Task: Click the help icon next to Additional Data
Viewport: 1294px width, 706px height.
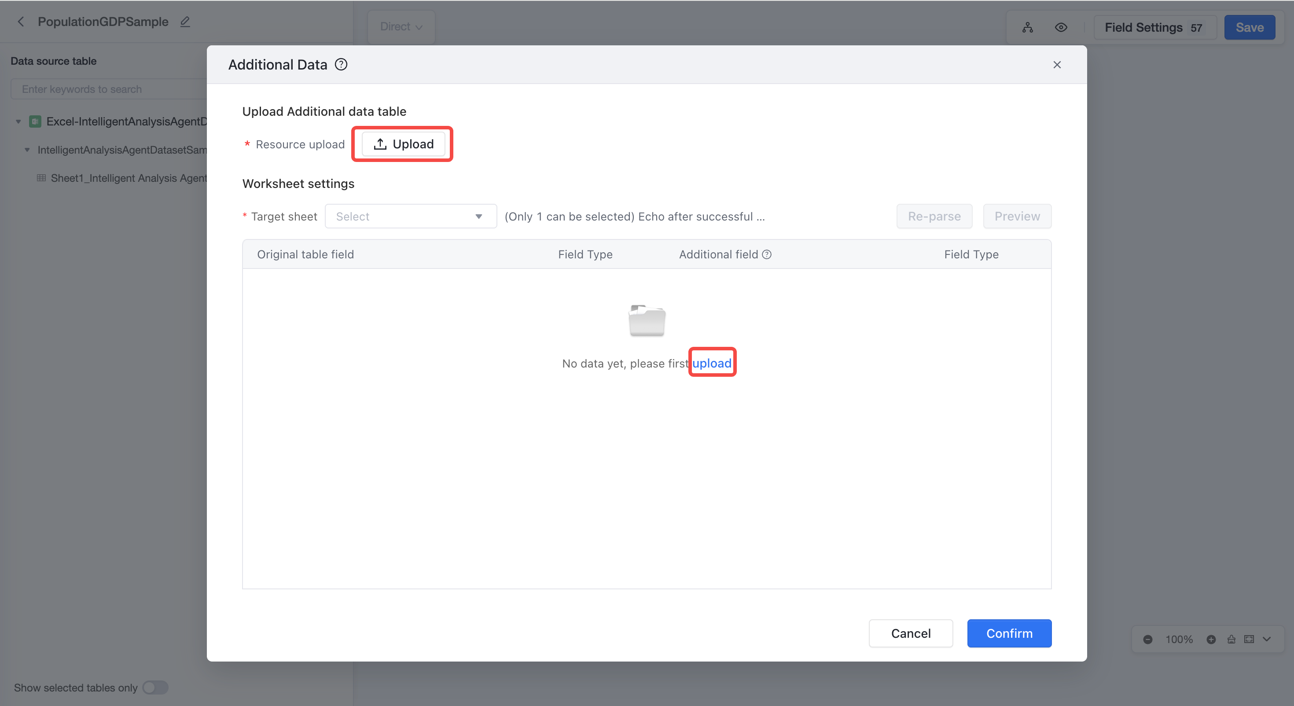Action: (x=341, y=64)
